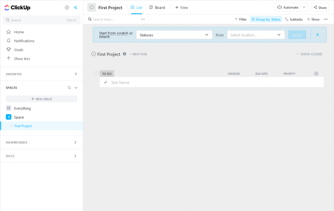
Task: Click the checkmark icon in task row
Action: [x=105, y=82]
